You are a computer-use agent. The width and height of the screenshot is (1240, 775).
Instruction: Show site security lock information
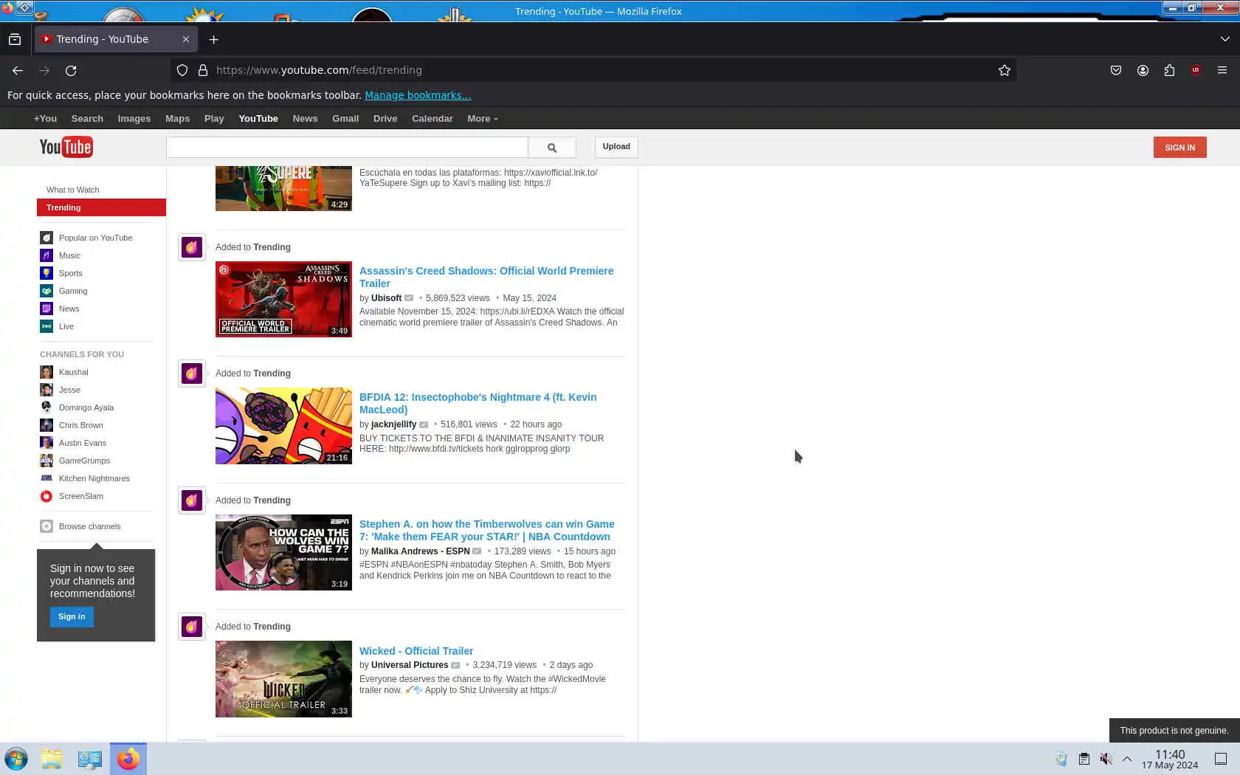tap(203, 70)
